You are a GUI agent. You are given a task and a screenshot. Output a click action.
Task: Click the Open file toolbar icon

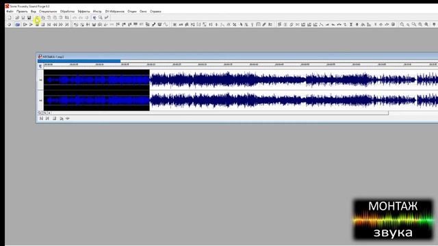pos(17,18)
